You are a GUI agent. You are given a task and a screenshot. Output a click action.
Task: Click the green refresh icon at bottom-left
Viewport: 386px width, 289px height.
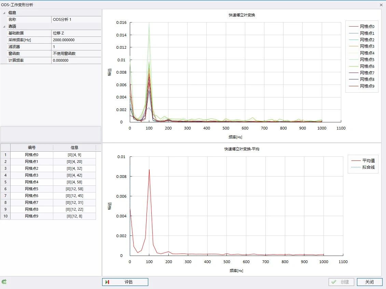pos(4,282)
